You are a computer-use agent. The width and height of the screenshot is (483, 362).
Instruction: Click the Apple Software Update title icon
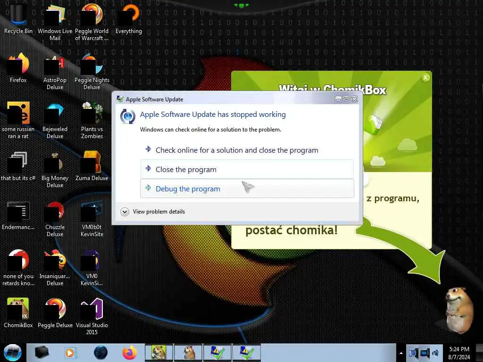coord(120,99)
